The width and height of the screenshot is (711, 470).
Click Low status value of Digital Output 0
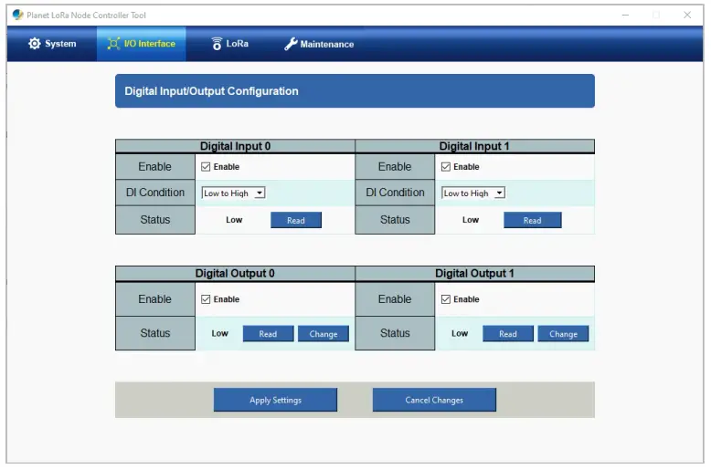(219, 333)
